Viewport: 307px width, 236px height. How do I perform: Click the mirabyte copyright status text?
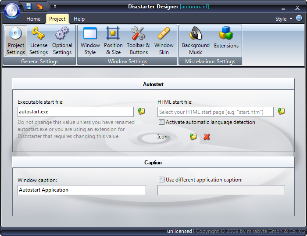pos(250,231)
